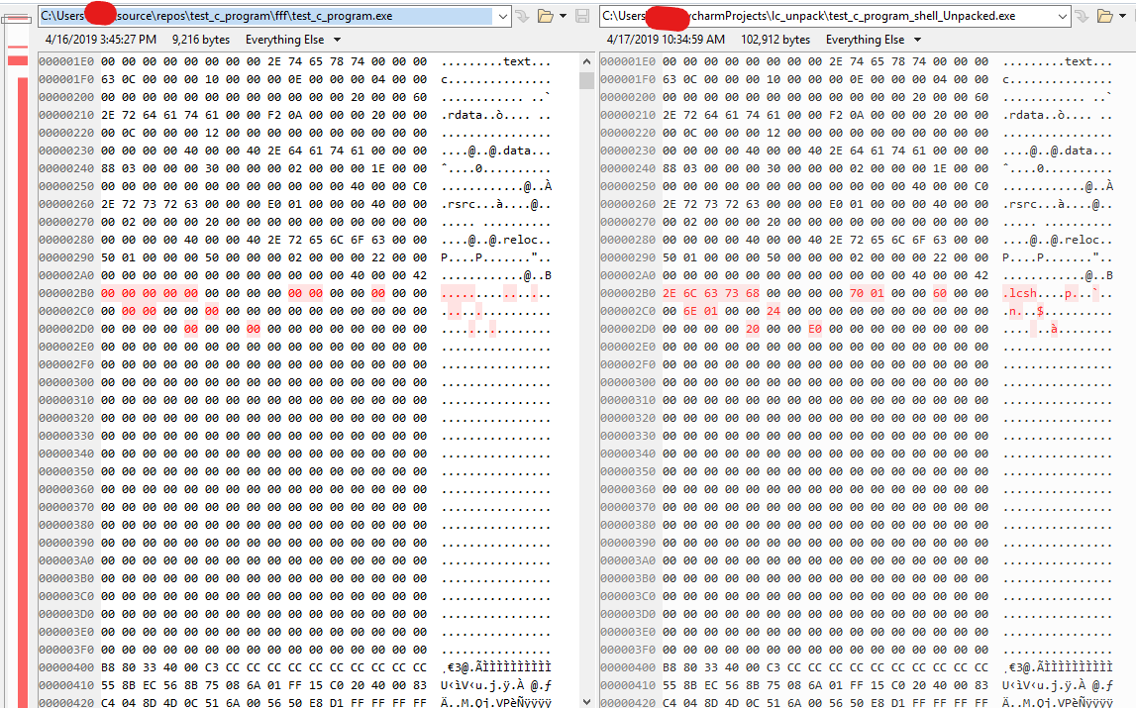Click the '4/17/2019 10:34:59 AM' timestamp
Screen dimensions: 1136x708
point(666,40)
